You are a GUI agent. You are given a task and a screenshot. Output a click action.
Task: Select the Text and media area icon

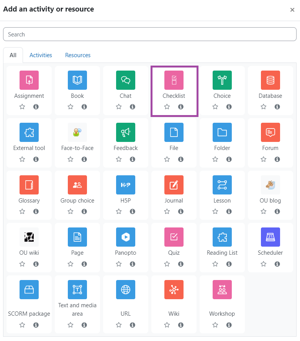(77, 290)
